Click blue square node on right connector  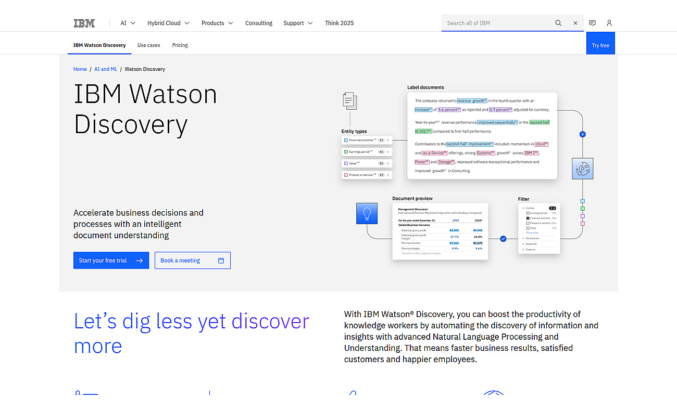click(x=583, y=201)
